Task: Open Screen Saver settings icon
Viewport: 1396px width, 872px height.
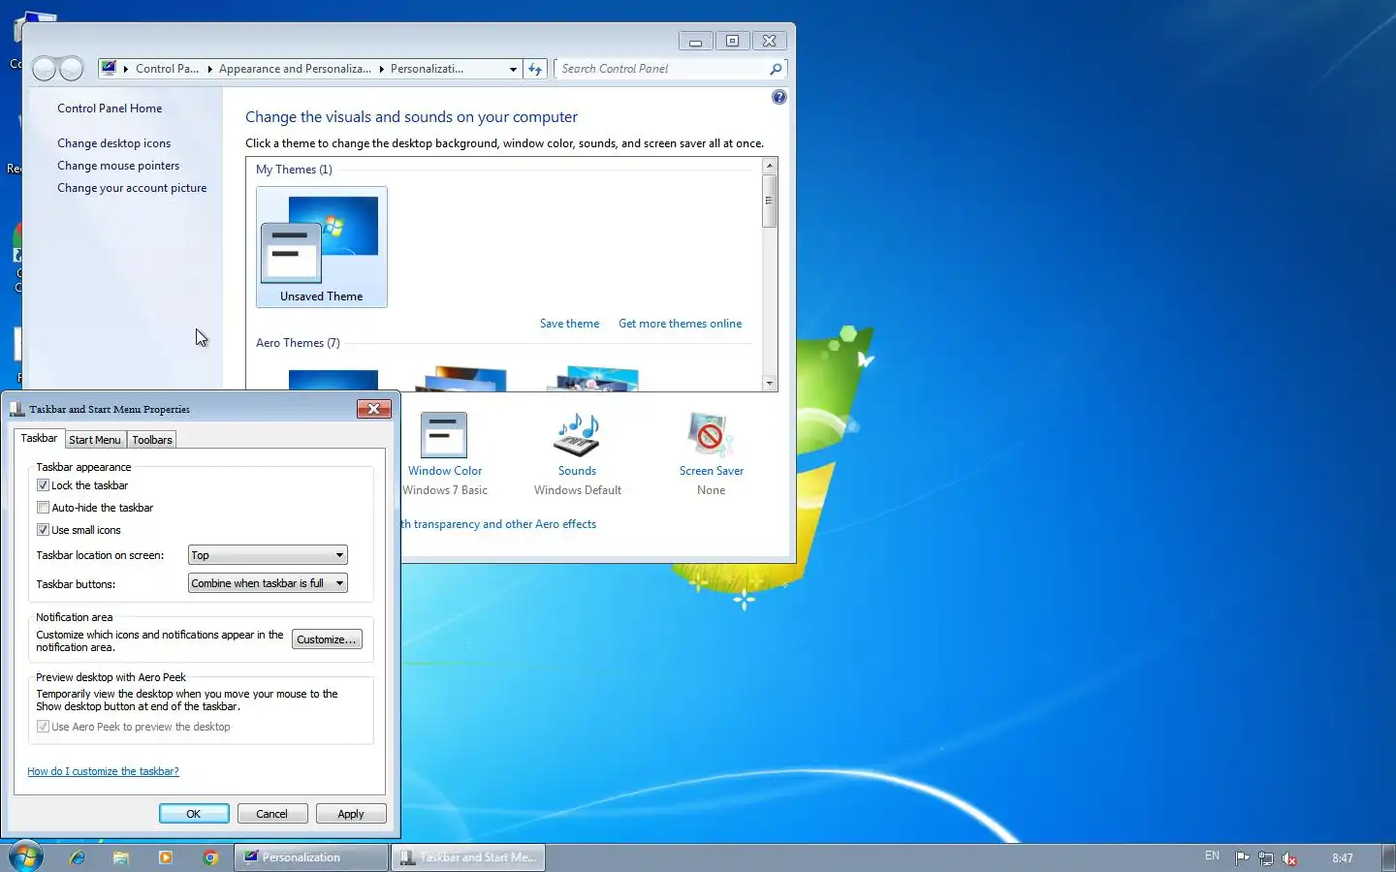Action: pyautogui.click(x=711, y=434)
